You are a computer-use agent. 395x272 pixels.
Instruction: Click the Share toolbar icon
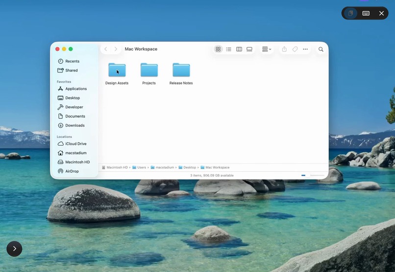click(x=284, y=49)
